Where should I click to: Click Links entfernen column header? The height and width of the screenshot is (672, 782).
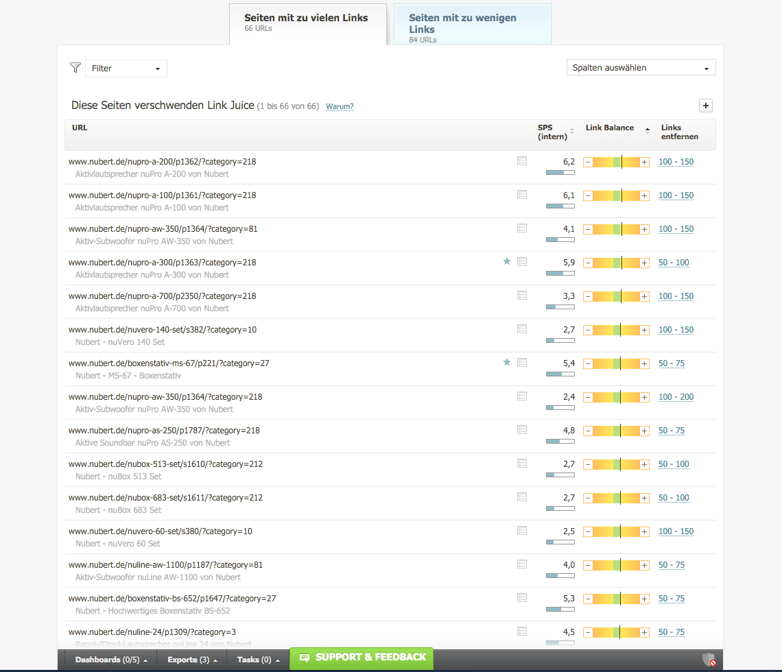(679, 132)
